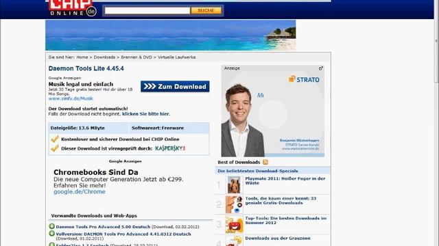Click checkmark icon beside Kostenloser Download
Screen dimensions: 439x246
[x=55, y=139]
